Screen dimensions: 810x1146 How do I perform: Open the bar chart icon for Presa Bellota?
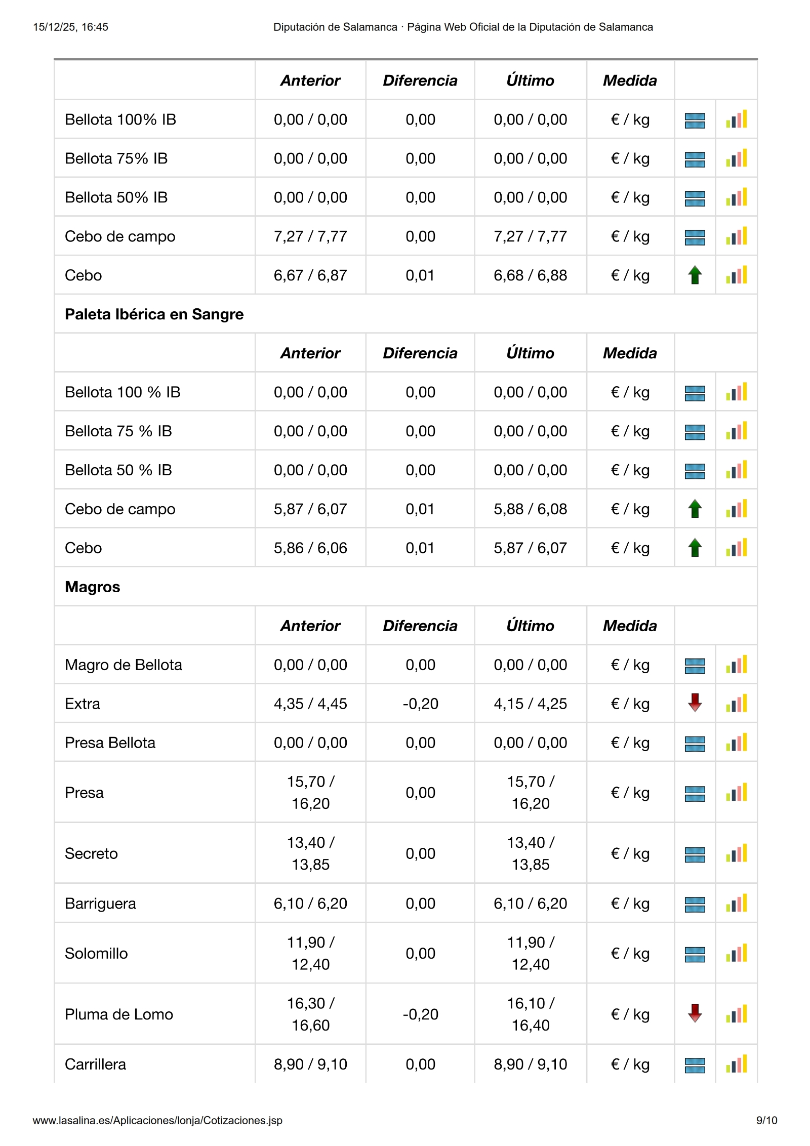[x=736, y=743]
